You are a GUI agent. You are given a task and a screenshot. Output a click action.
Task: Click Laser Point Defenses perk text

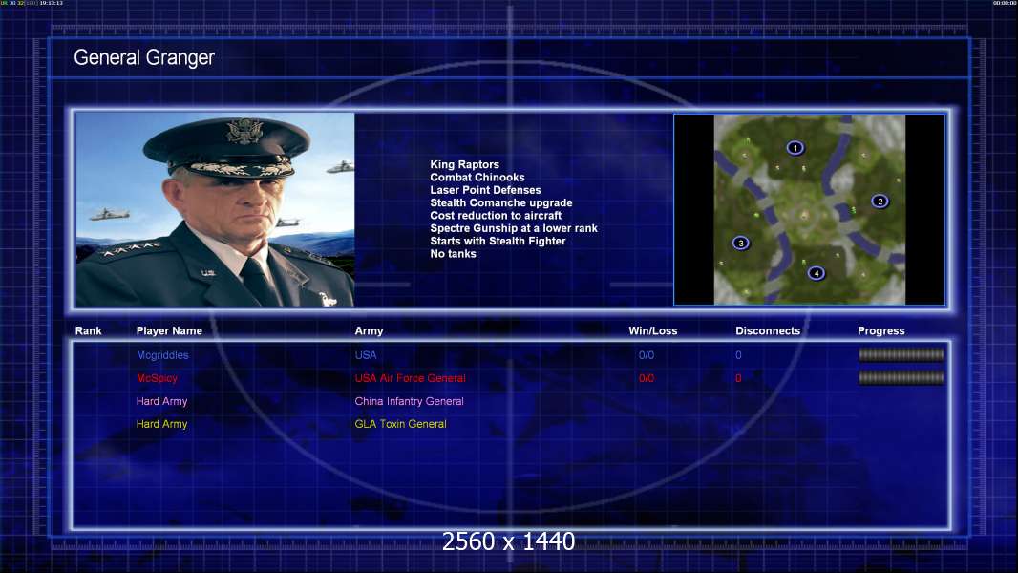click(485, 190)
